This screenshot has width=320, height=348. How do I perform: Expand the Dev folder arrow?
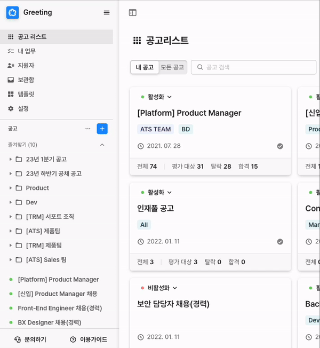(x=11, y=202)
